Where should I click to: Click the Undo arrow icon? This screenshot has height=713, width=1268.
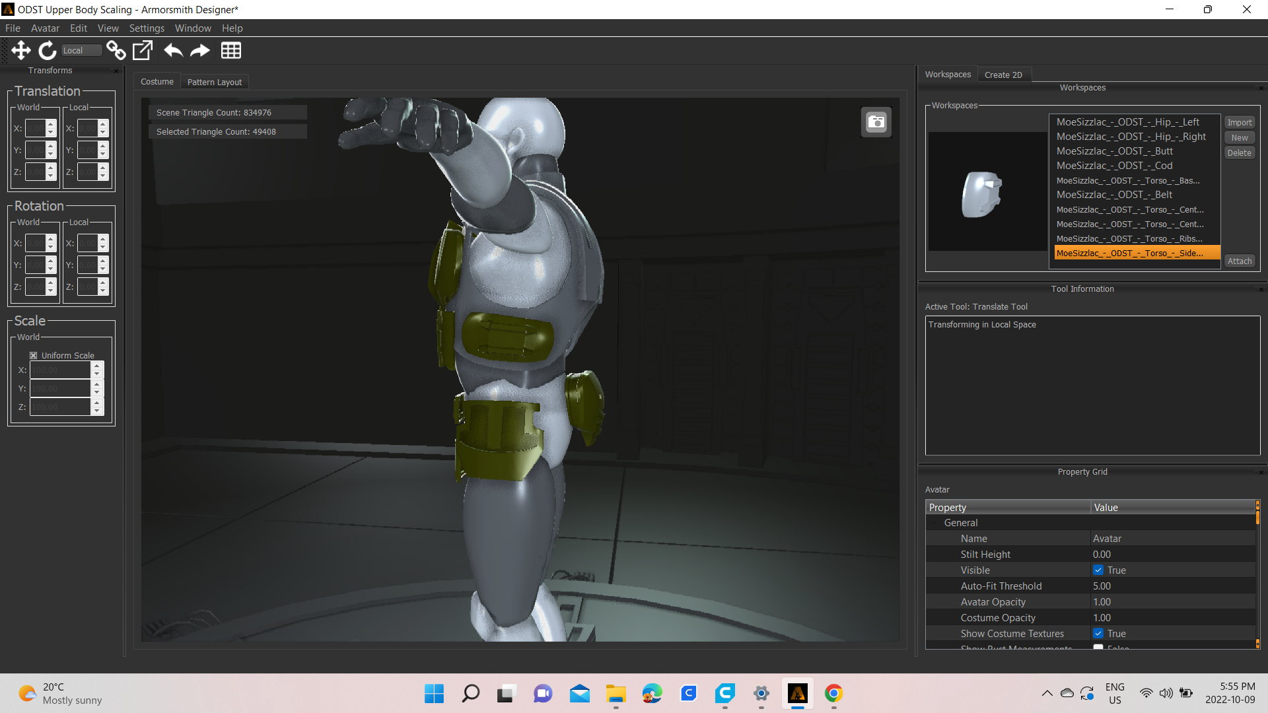[173, 50]
